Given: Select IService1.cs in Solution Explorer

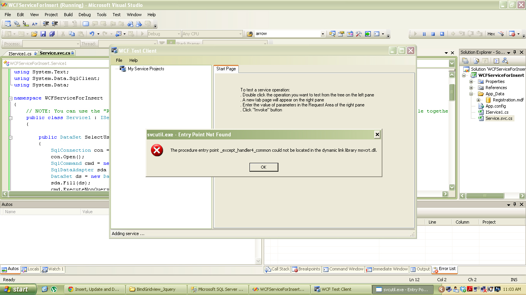Looking at the screenshot, I should tap(497, 112).
